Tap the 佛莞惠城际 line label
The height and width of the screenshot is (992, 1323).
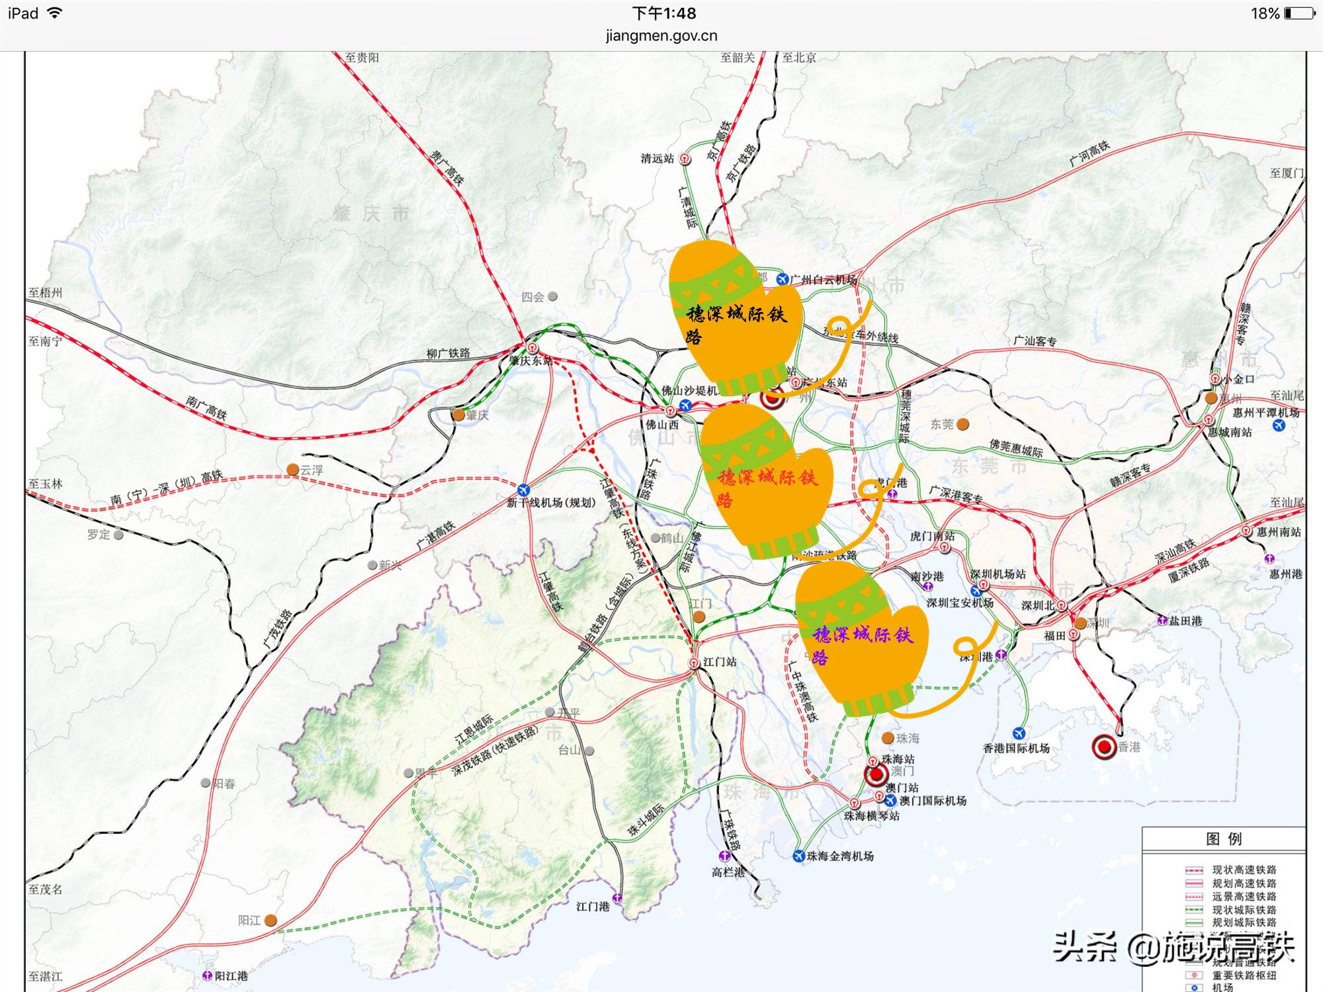[x=1016, y=448]
